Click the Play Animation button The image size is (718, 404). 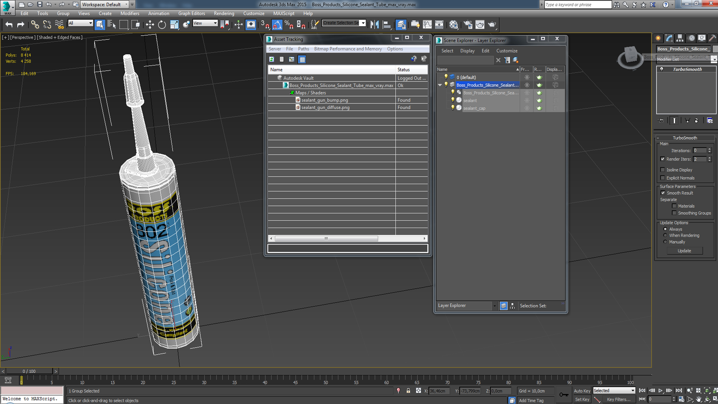[660, 391]
